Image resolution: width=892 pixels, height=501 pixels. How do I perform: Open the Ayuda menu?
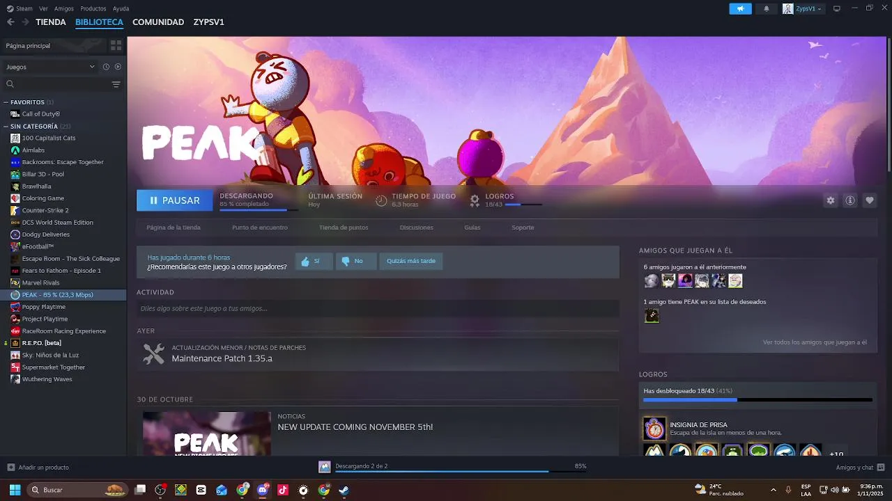[x=121, y=8]
